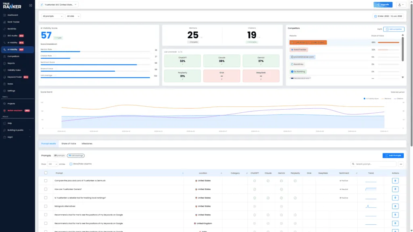
Task: Switch to the Milestones tab
Action: pyautogui.click(x=87, y=144)
